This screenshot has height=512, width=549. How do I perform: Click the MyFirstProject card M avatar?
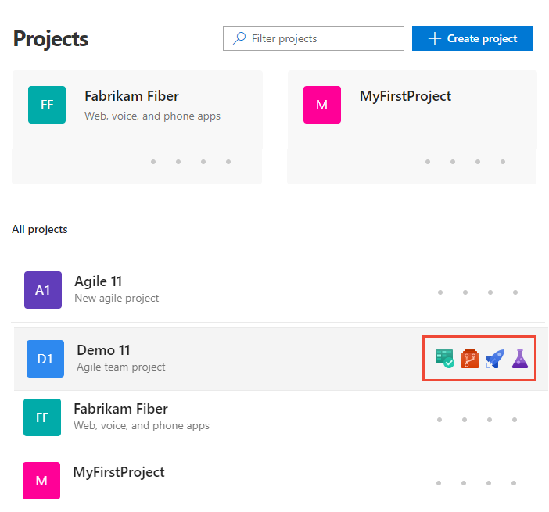click(x=322, y=105)
